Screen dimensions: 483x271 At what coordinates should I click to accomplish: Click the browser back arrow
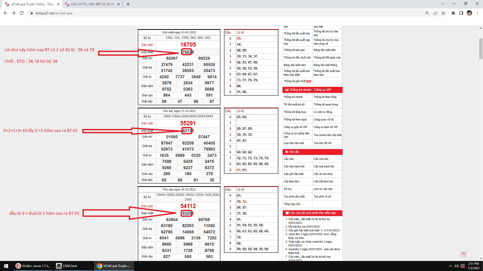coord(6,13)
